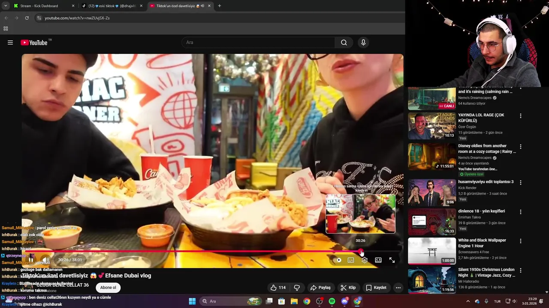The height and width of the screenshot is (308, 549).
Task: Open Spotify from the taskbar
Action: tap(332, 301)
